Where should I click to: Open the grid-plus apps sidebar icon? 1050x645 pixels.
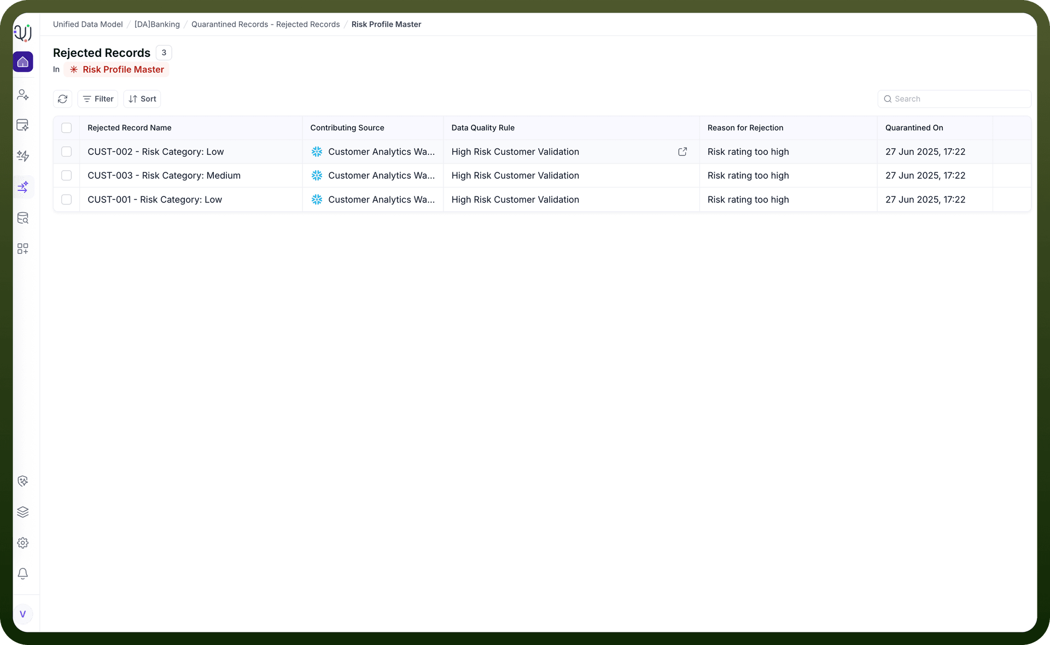pyautogui.click(x=23, y=249)
